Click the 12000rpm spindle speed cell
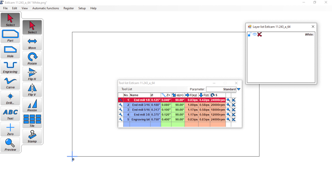Screen dimensions: 332x177 pos(218,114)
